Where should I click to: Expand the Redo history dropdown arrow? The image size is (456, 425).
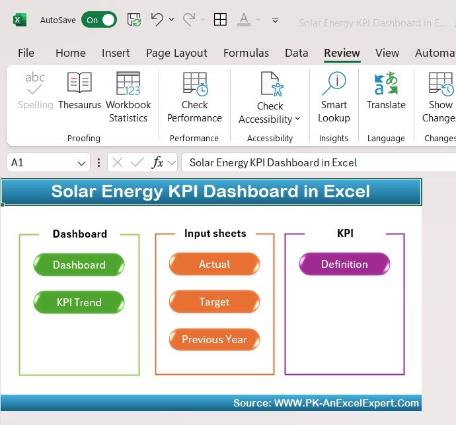[203, 19]
